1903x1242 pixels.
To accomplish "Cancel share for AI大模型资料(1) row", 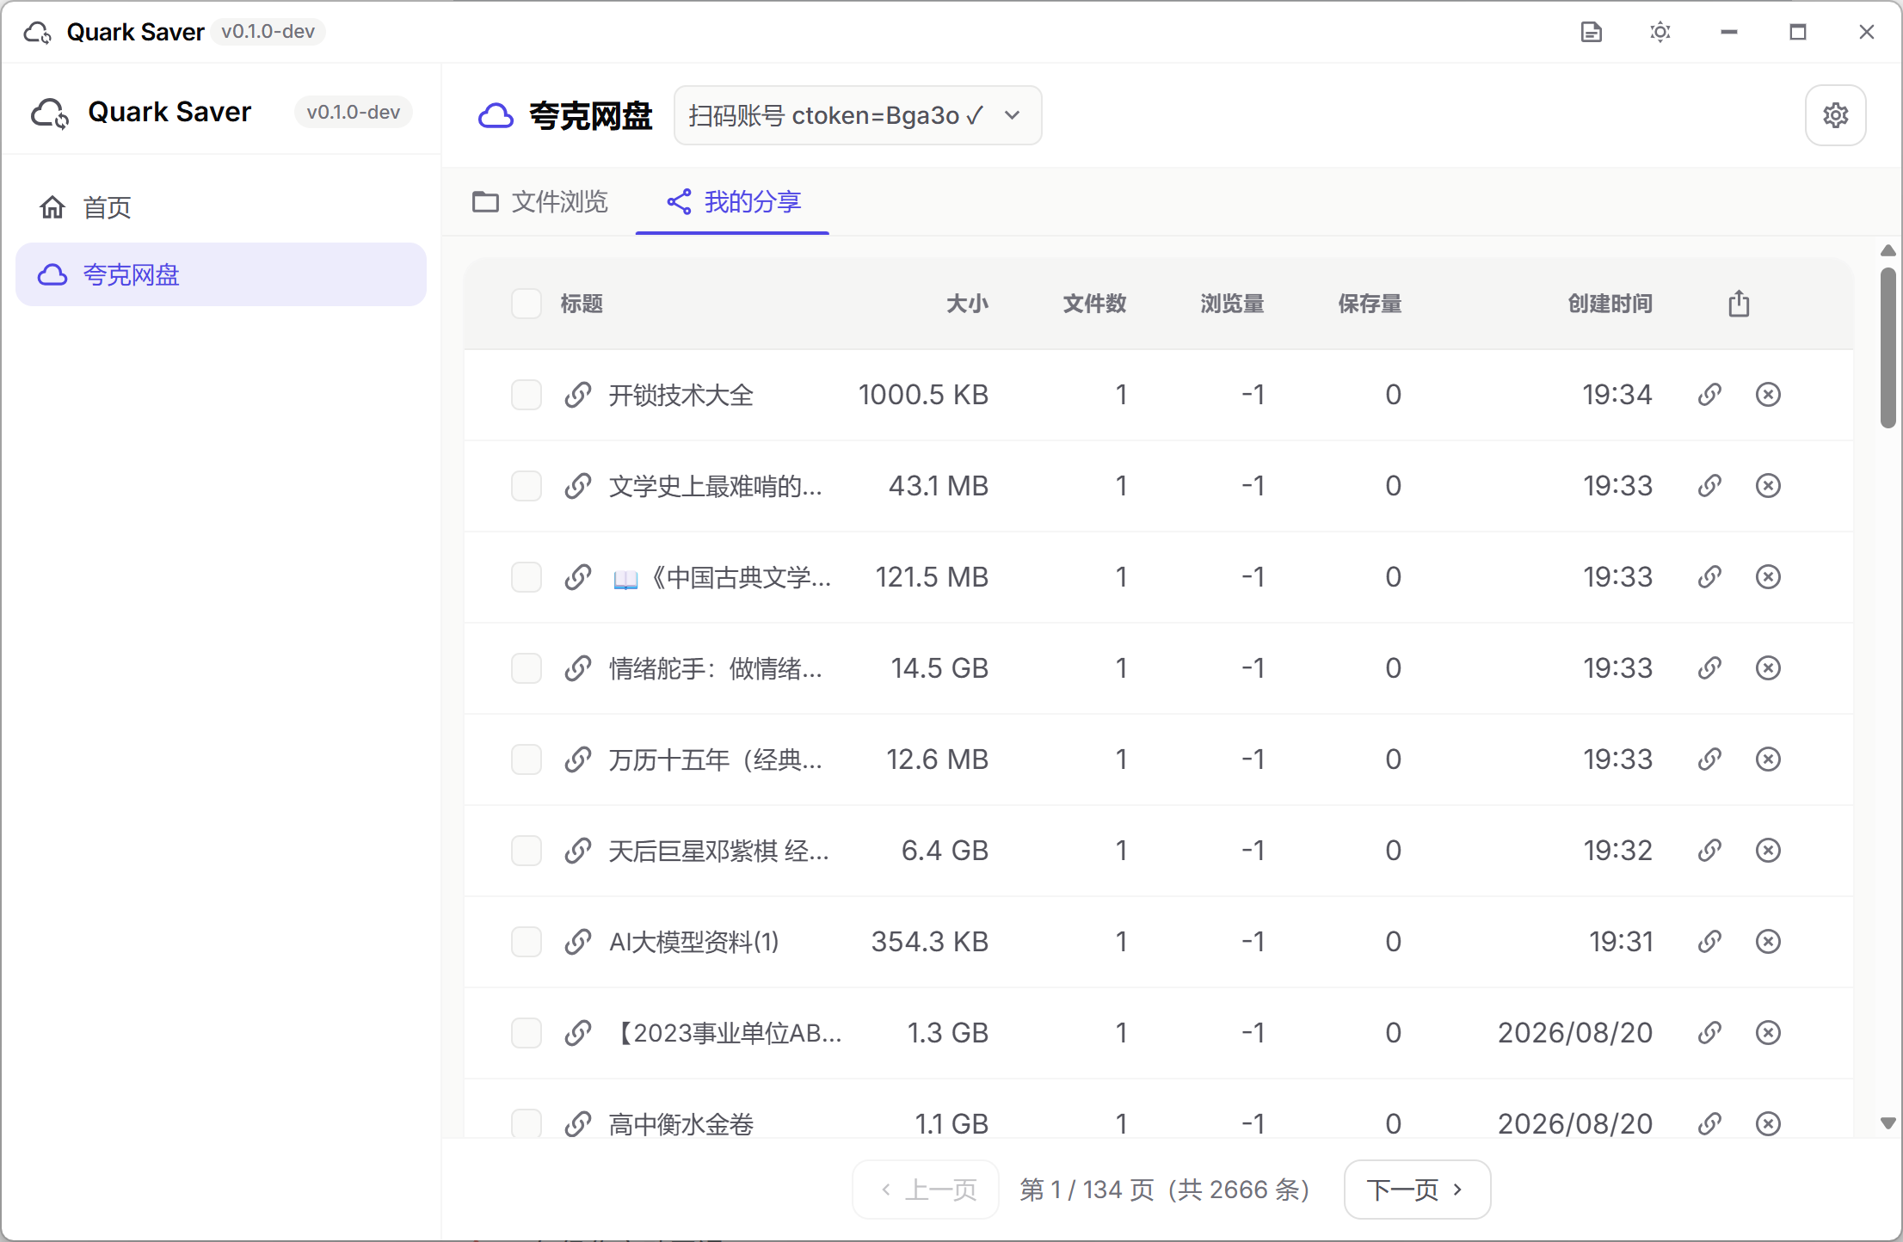I will click(x=1768, y=942).
